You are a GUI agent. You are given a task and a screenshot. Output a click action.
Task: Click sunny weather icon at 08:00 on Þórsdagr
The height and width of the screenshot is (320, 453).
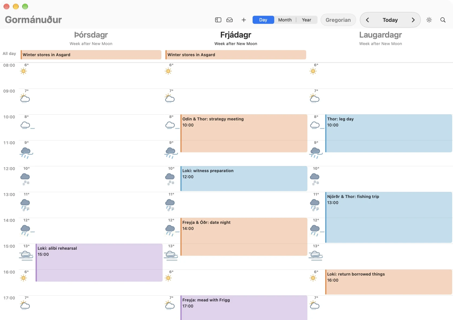point(23,71)
